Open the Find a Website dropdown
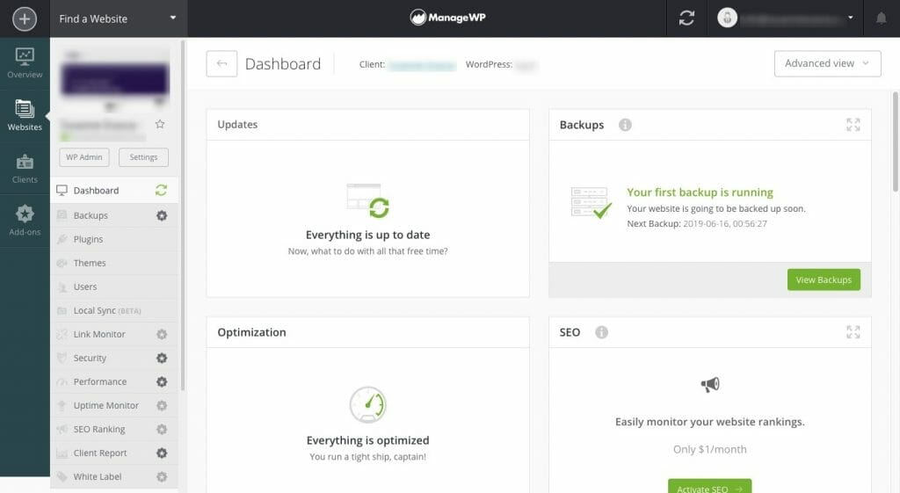This screenshot has width=900, height=493. click(119, 18)
